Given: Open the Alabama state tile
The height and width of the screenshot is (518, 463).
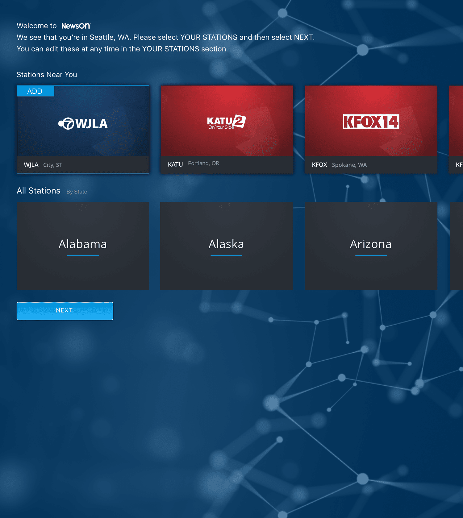Looking at the screenshot, I should [x=83, y=246].
